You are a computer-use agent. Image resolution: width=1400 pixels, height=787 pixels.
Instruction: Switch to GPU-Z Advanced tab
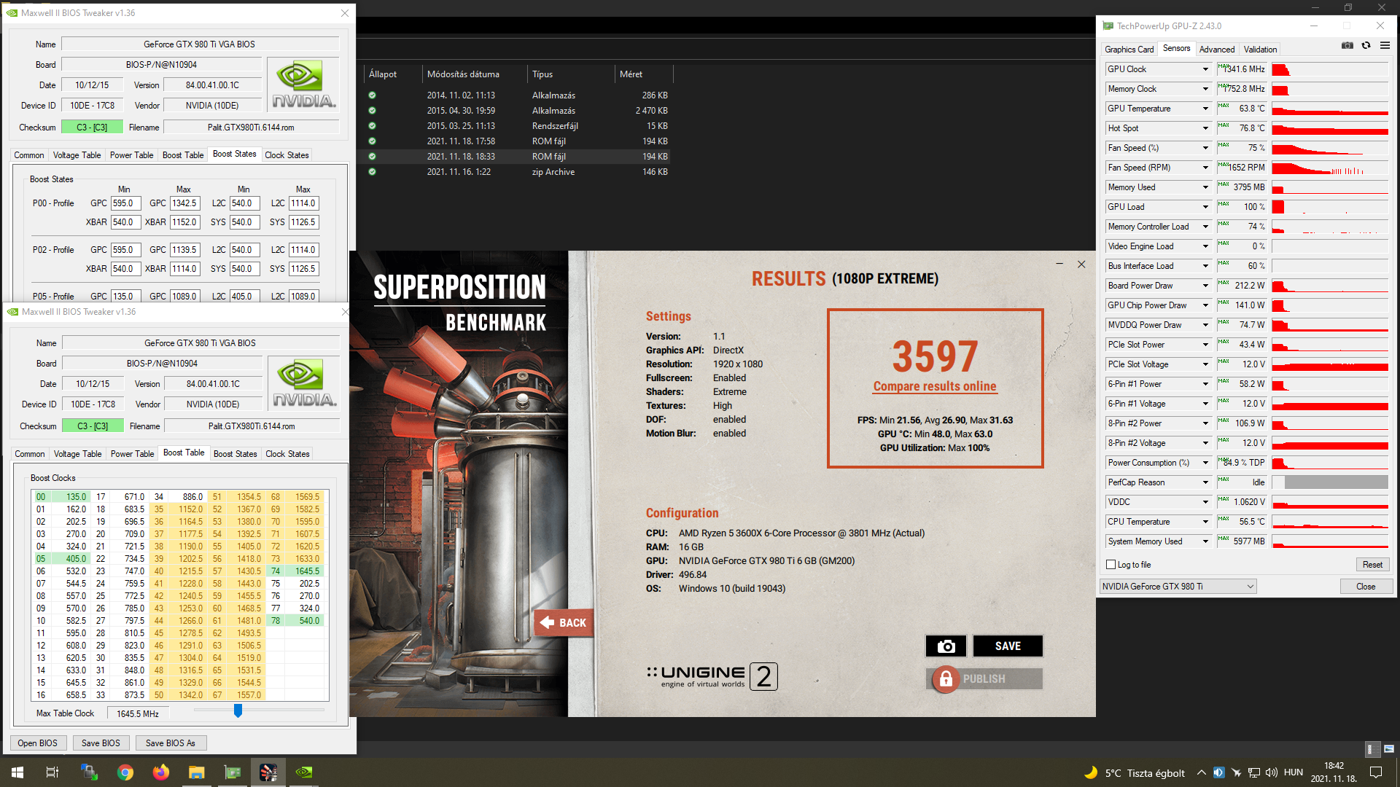pos(1217,50)
